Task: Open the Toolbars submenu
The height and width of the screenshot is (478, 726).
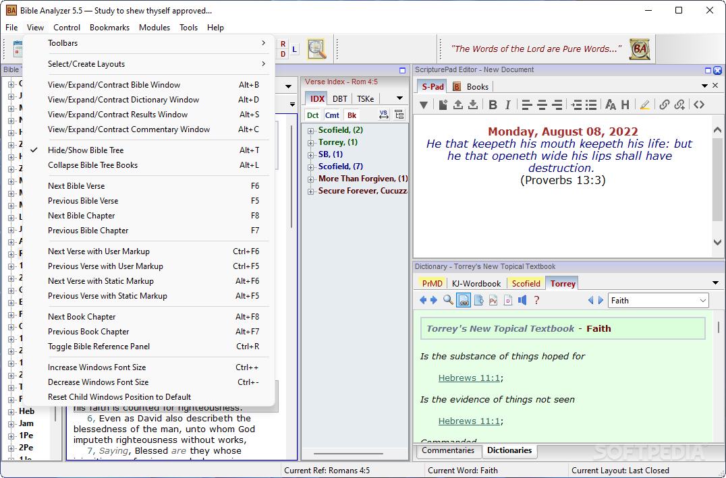Action: point(148,43)
